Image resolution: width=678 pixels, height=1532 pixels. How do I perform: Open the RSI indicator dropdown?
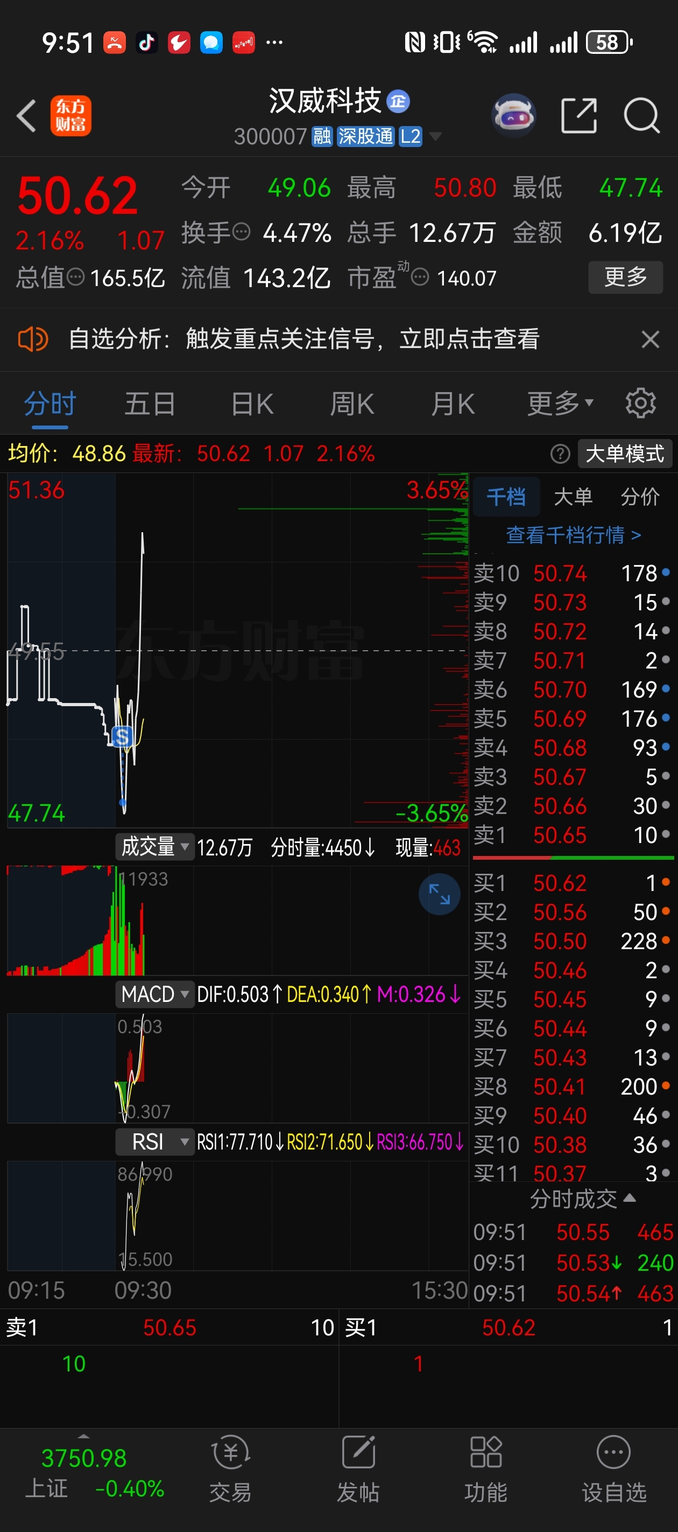click(x=154, y=1143)
